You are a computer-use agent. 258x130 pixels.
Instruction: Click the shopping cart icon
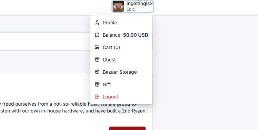point(97,47)
